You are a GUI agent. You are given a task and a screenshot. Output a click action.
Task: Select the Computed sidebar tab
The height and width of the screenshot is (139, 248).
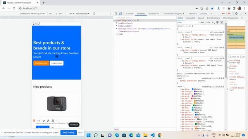point(190,18)
